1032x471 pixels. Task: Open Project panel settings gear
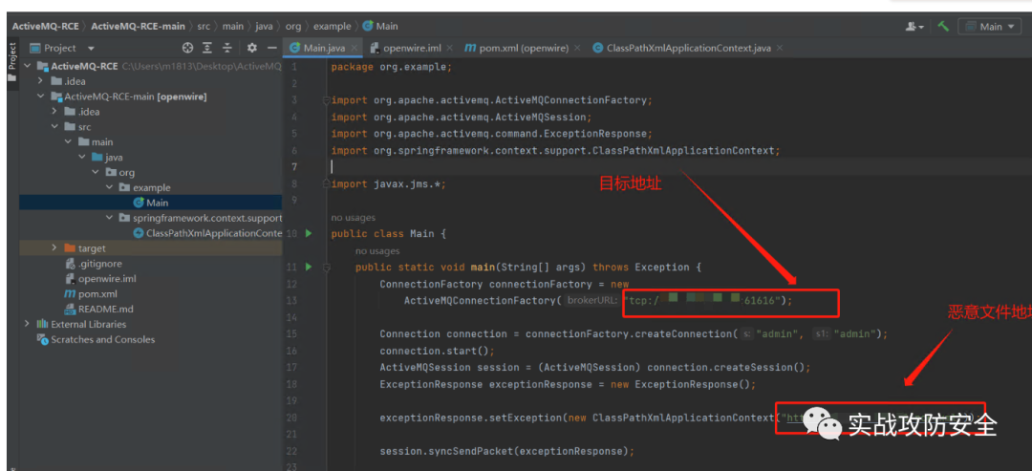(251, 48)
